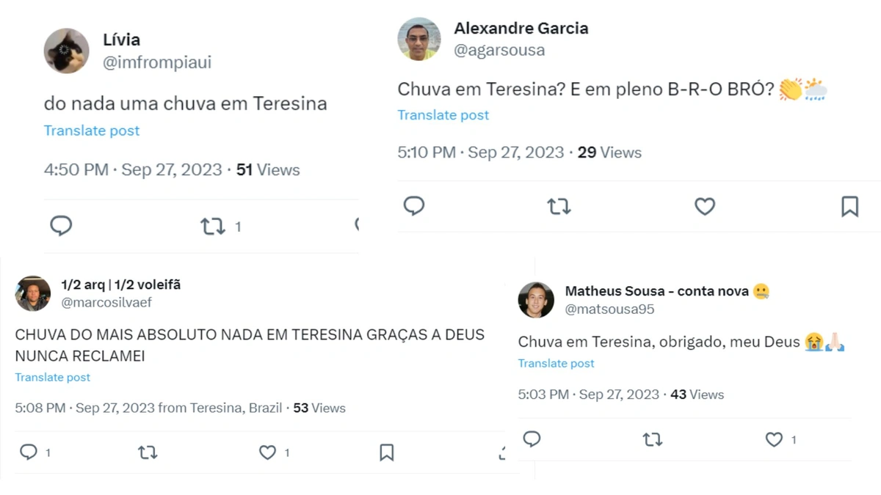Retweet Alexandre Garcia's tweet
The height and width of the screenshot is (495, 881).
coord(559,207)
